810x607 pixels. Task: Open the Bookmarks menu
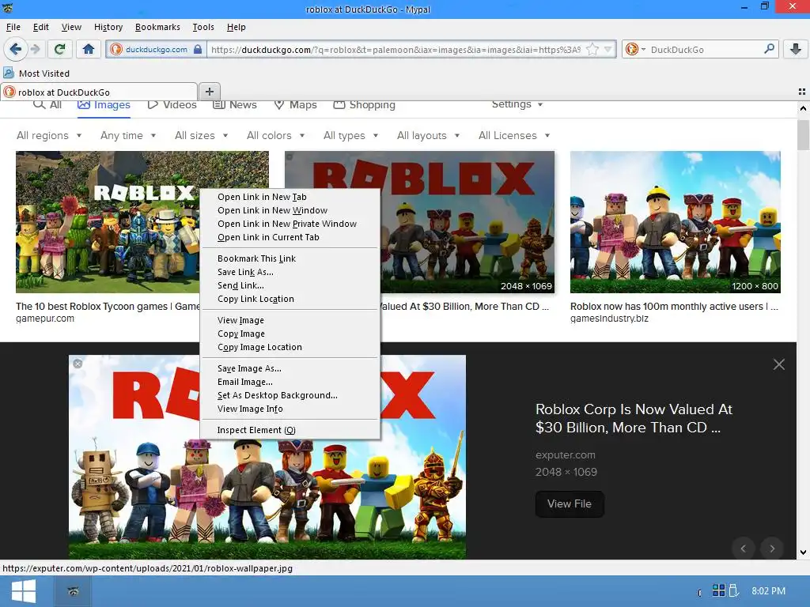tap(157, 27)
